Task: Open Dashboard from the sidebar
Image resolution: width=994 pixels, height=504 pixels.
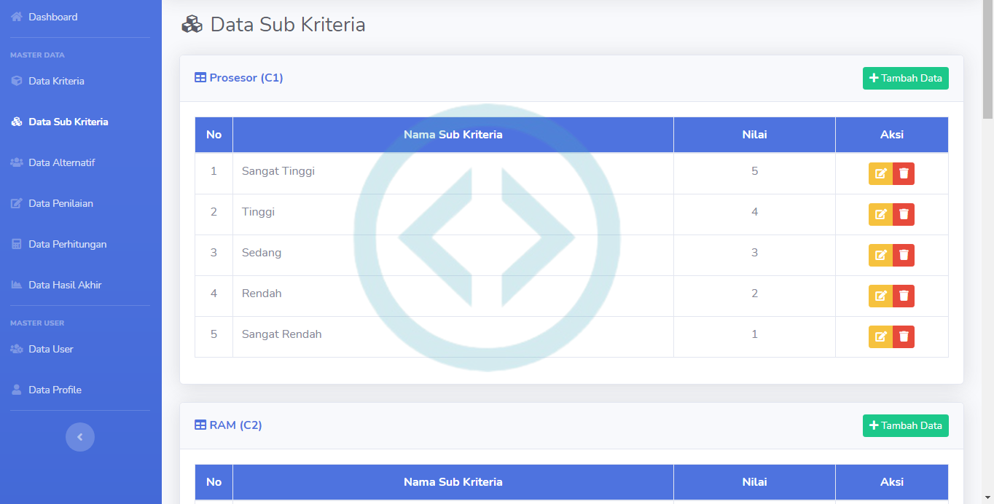Action: (52, 17)
